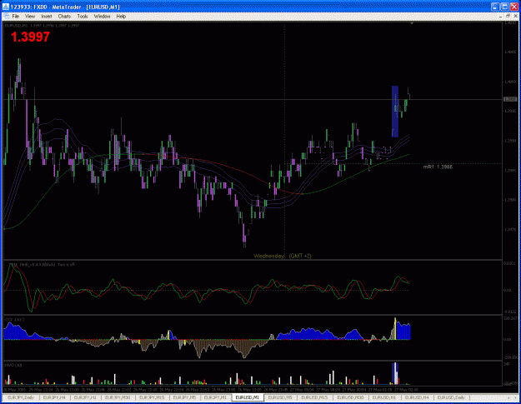The width and height of the screenshot is (521, 404).
Task: Switch to the EURJPY,M30 chart tab
Action: coord(118,397)
